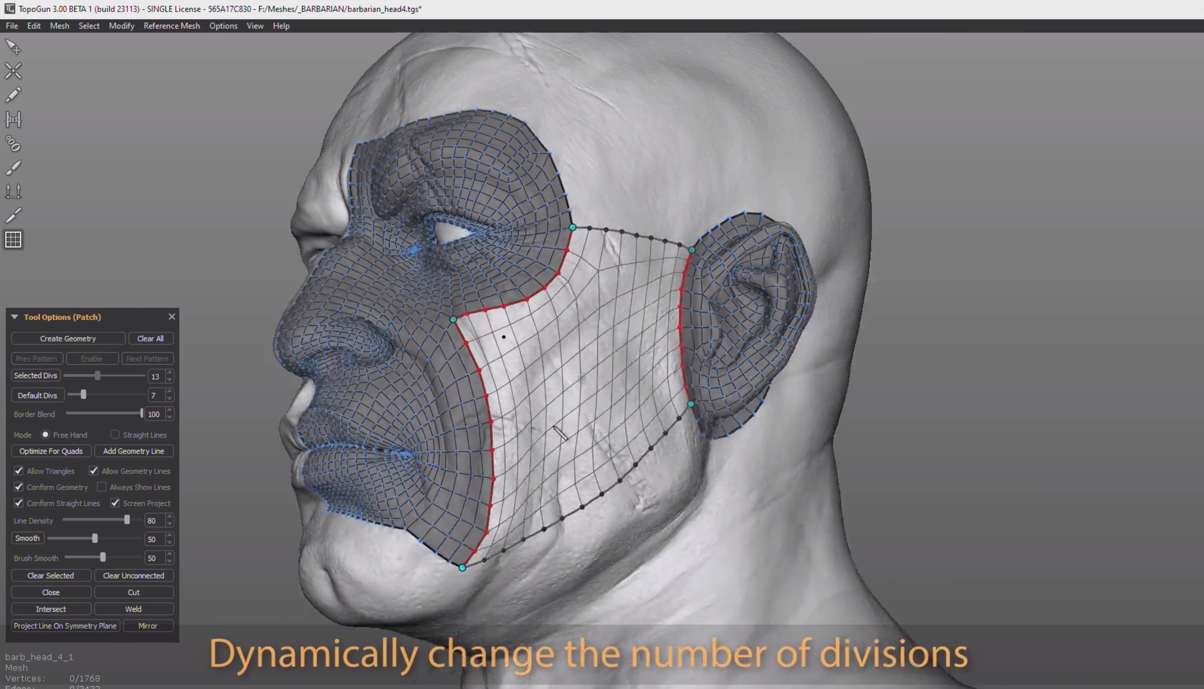Image resolution: width=1204 pixels, height=689 pixels.
Task: Select the Tubes rings tool
Action: (13, 144)
